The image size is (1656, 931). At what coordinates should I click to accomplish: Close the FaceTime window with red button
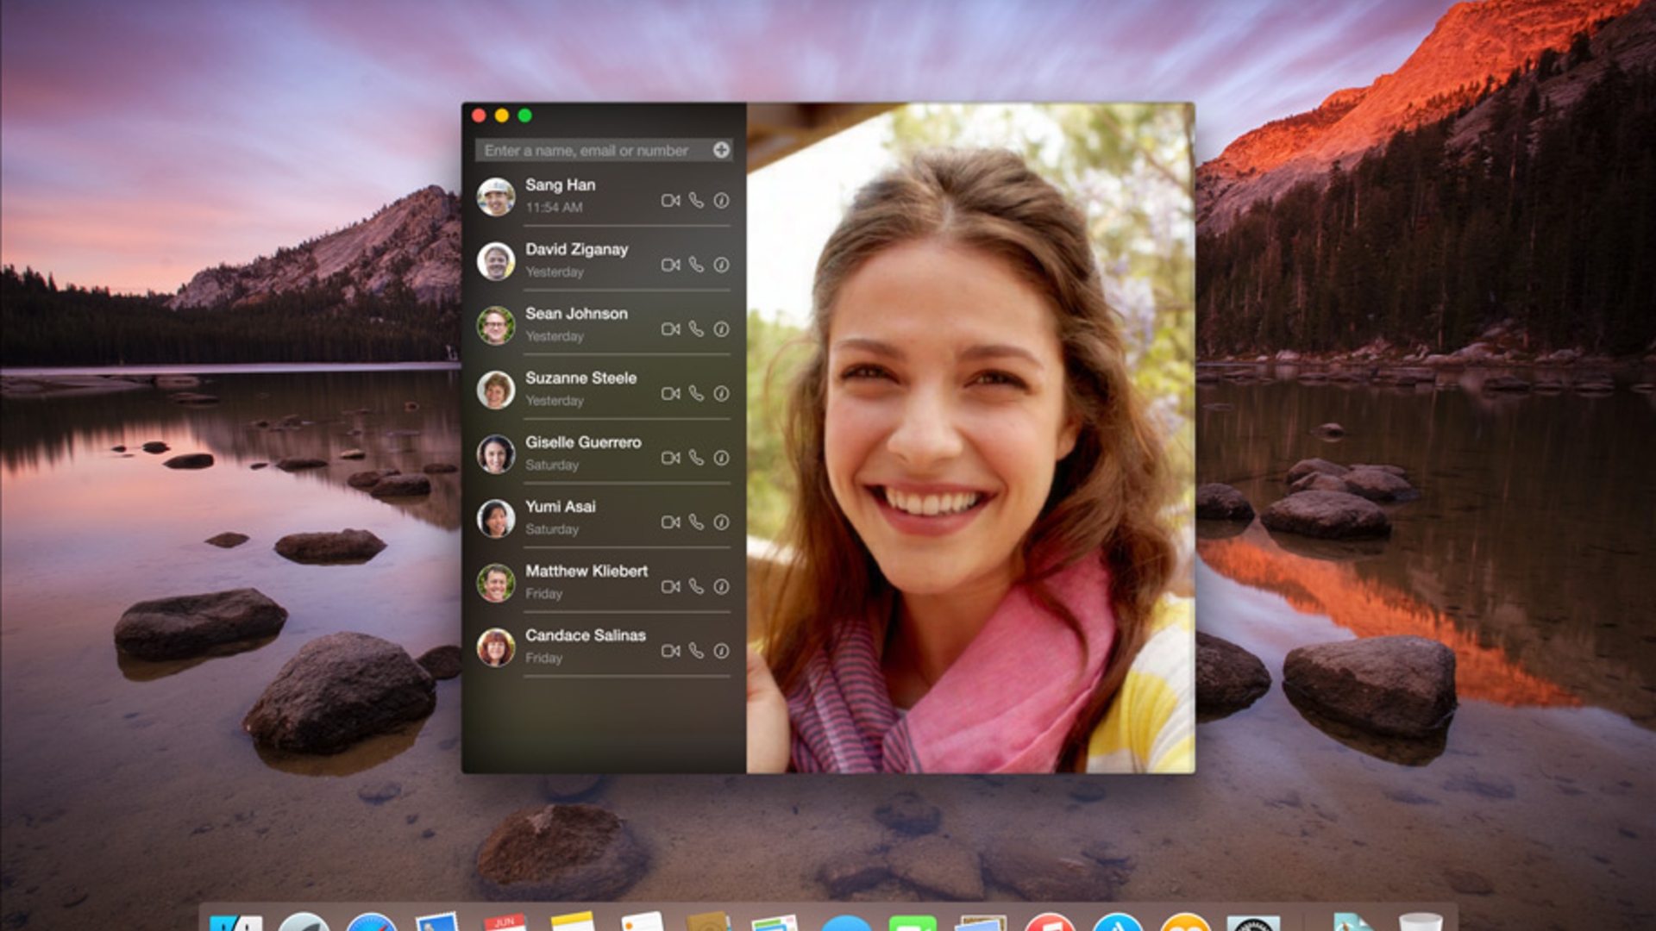tap(479, 116)
